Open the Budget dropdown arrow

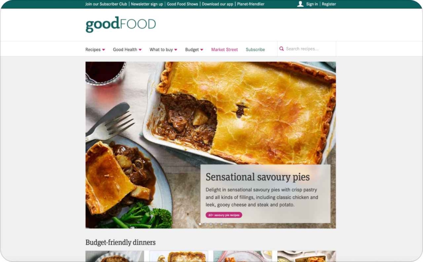point(202,50)
